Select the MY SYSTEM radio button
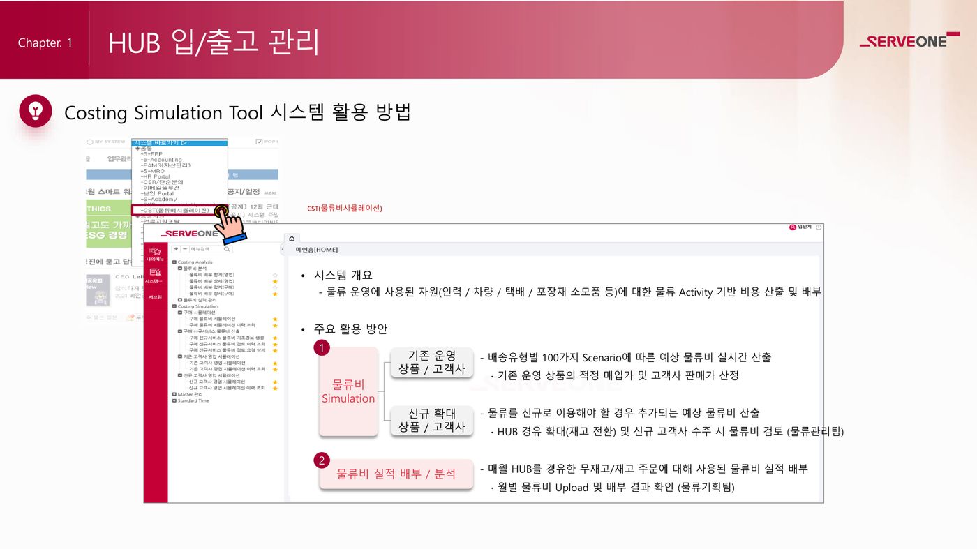The width and height of the screenshot is (977, 549). tap(89, 142)
